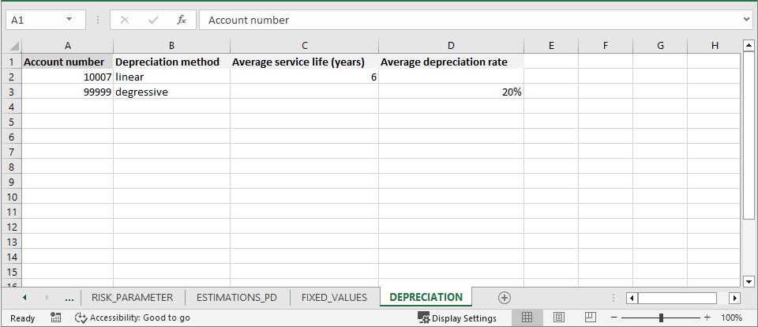Select column E header
This screenshot has height=327, width=758.
coord(551,46)
